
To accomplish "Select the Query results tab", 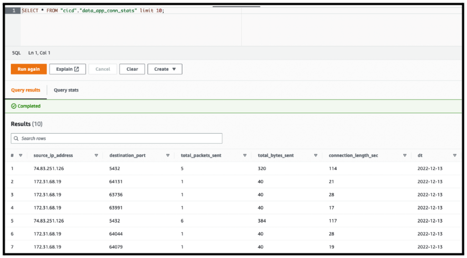I will (x=26, y=90).
